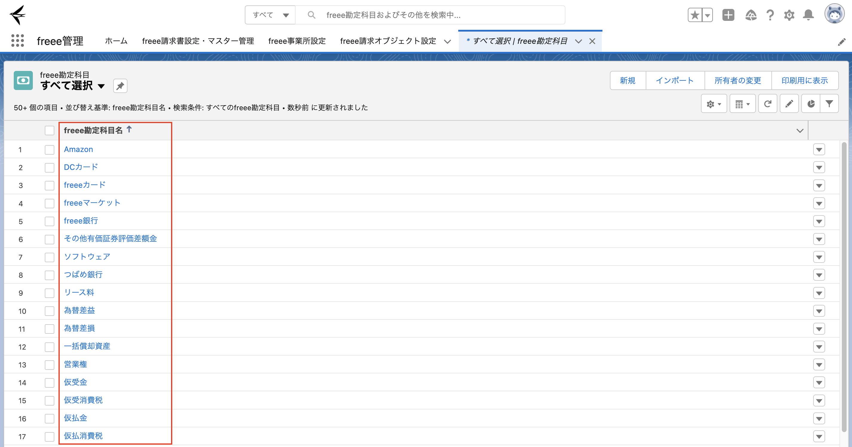Select the Amazon row checkbox

49,150
